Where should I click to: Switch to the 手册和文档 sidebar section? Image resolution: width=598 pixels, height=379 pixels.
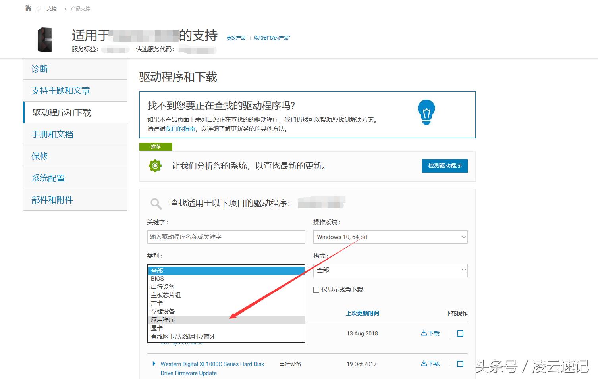52,134
